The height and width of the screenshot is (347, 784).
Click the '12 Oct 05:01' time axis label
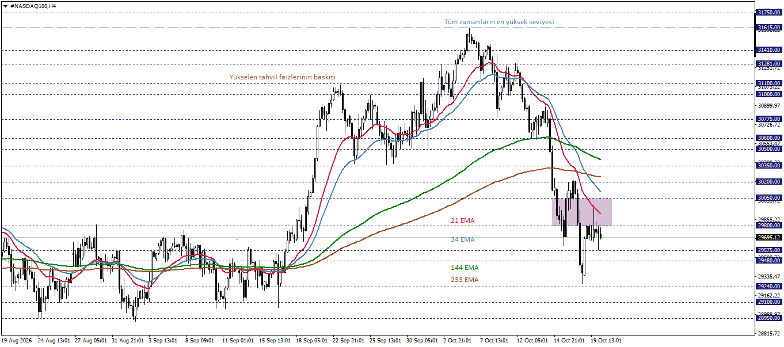point(532,341)
